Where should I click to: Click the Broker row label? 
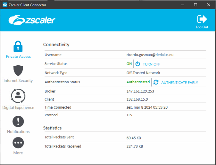pyautogui.click(x=50, y=91)
